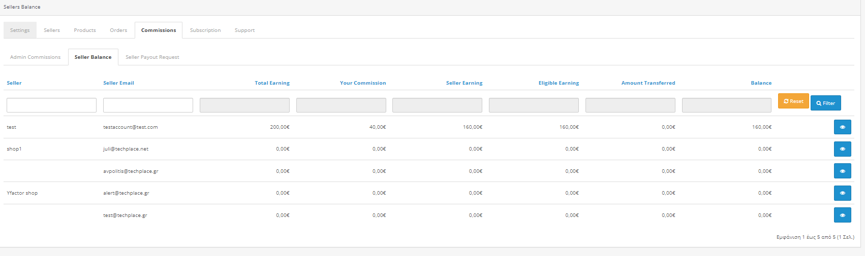View balance details for seller test

842,127
